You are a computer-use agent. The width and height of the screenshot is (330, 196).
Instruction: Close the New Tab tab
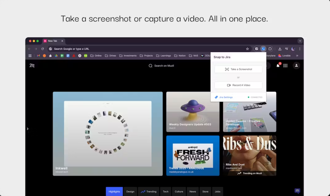pos(62,41)
